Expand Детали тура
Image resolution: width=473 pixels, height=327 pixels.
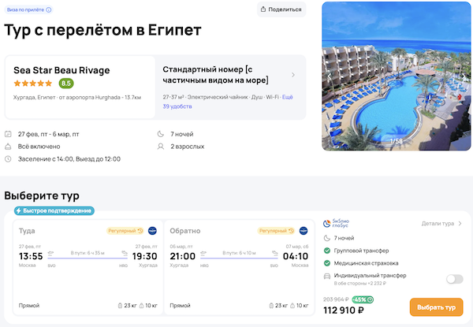[x=441, y=223]
